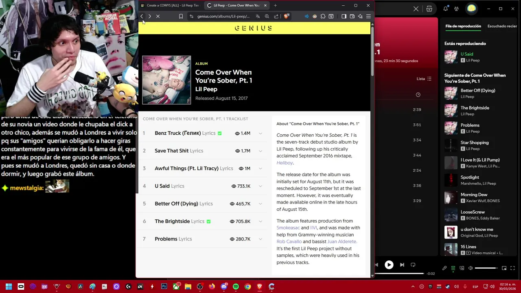Image resolution: width=521 pixels, height=293 pixels.
Task: Close the Lil Peep Genius tab
Action: [x=265, y=5]
